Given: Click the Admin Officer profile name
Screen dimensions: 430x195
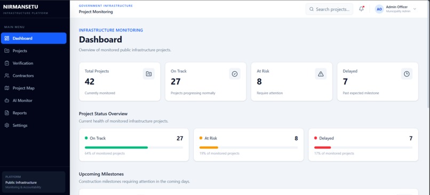Looking at the screenshot, I should [396, 7].
